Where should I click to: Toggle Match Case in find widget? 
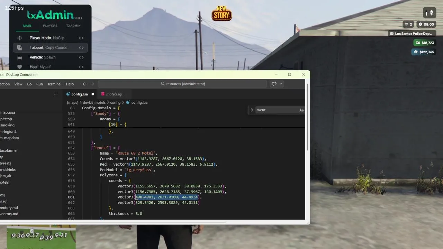301,110
